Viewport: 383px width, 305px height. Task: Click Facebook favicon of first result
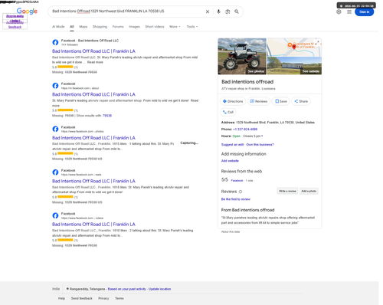click(x=55, y=42)
